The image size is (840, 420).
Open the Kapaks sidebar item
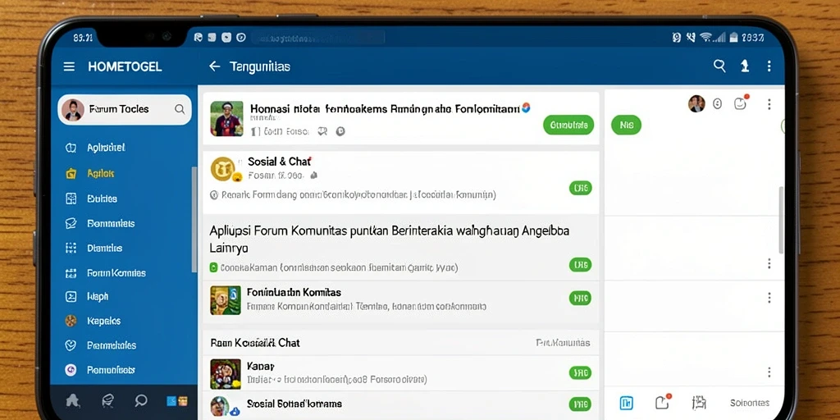(104, 321)
